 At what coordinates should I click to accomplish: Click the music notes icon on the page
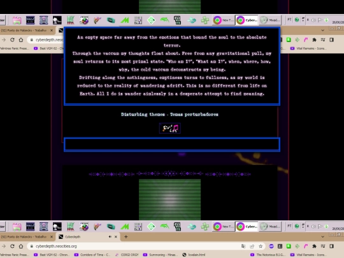170,128
